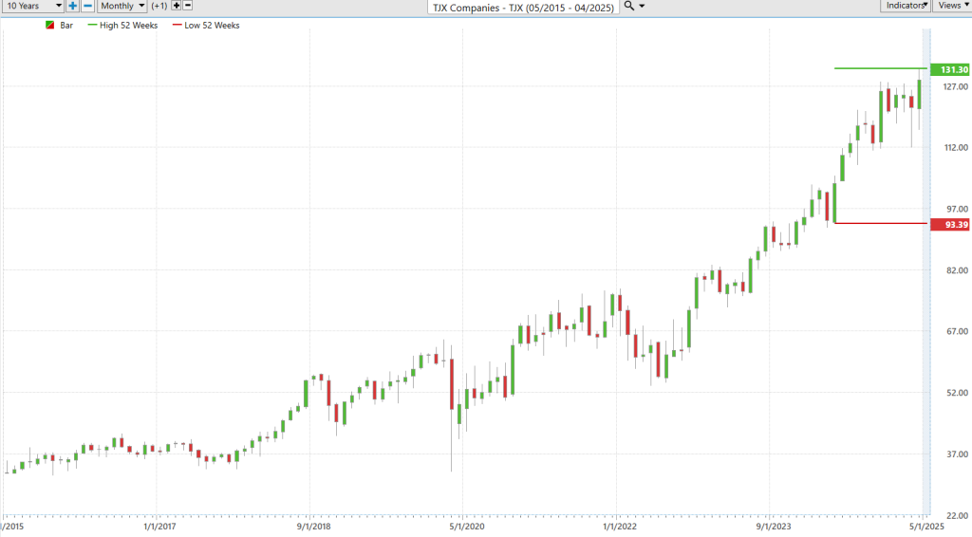Open the 10 Years time range dropdown
Screen dimensions: 972x537
coord(32,6)
